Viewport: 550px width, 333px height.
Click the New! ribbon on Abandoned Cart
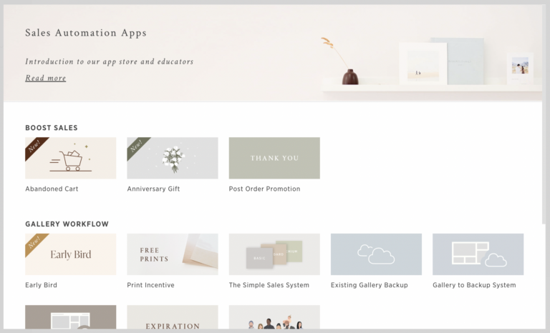[x=34, y=146]
